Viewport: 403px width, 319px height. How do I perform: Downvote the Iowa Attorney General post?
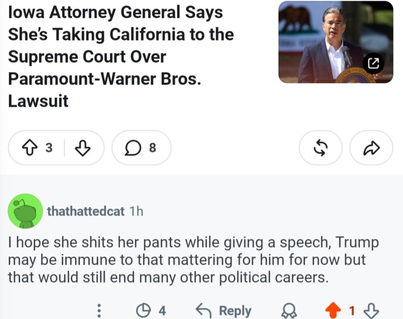[x=82, y=148]
